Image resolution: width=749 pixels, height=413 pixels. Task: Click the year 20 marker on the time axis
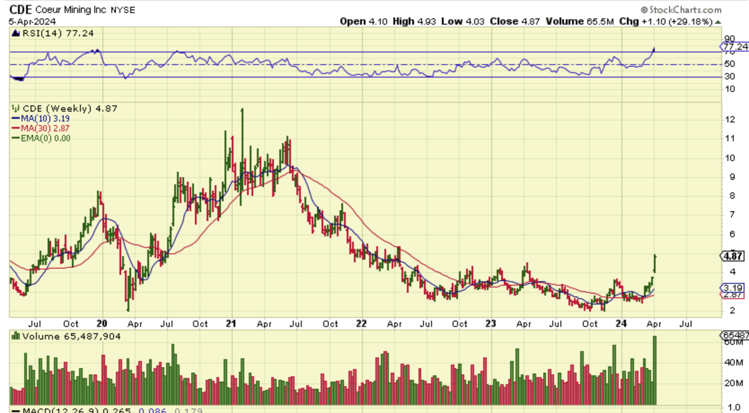[x=102, y=323]
